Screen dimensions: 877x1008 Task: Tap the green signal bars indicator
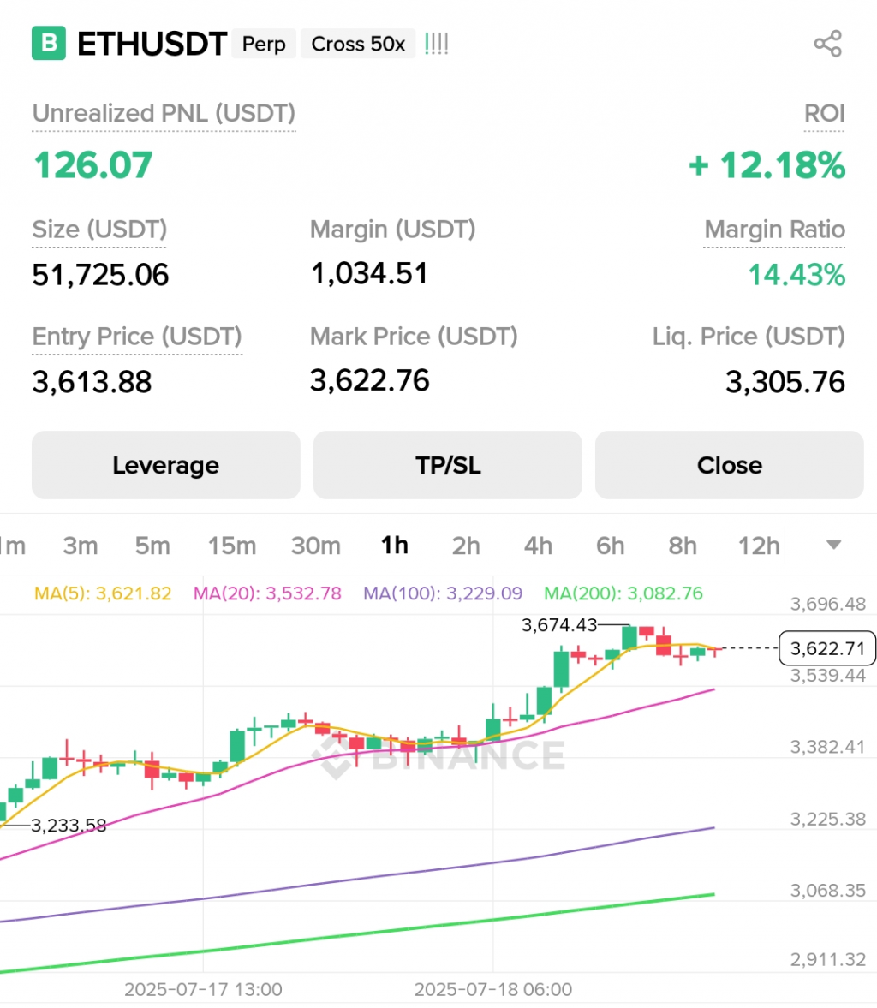click(436, 44)
